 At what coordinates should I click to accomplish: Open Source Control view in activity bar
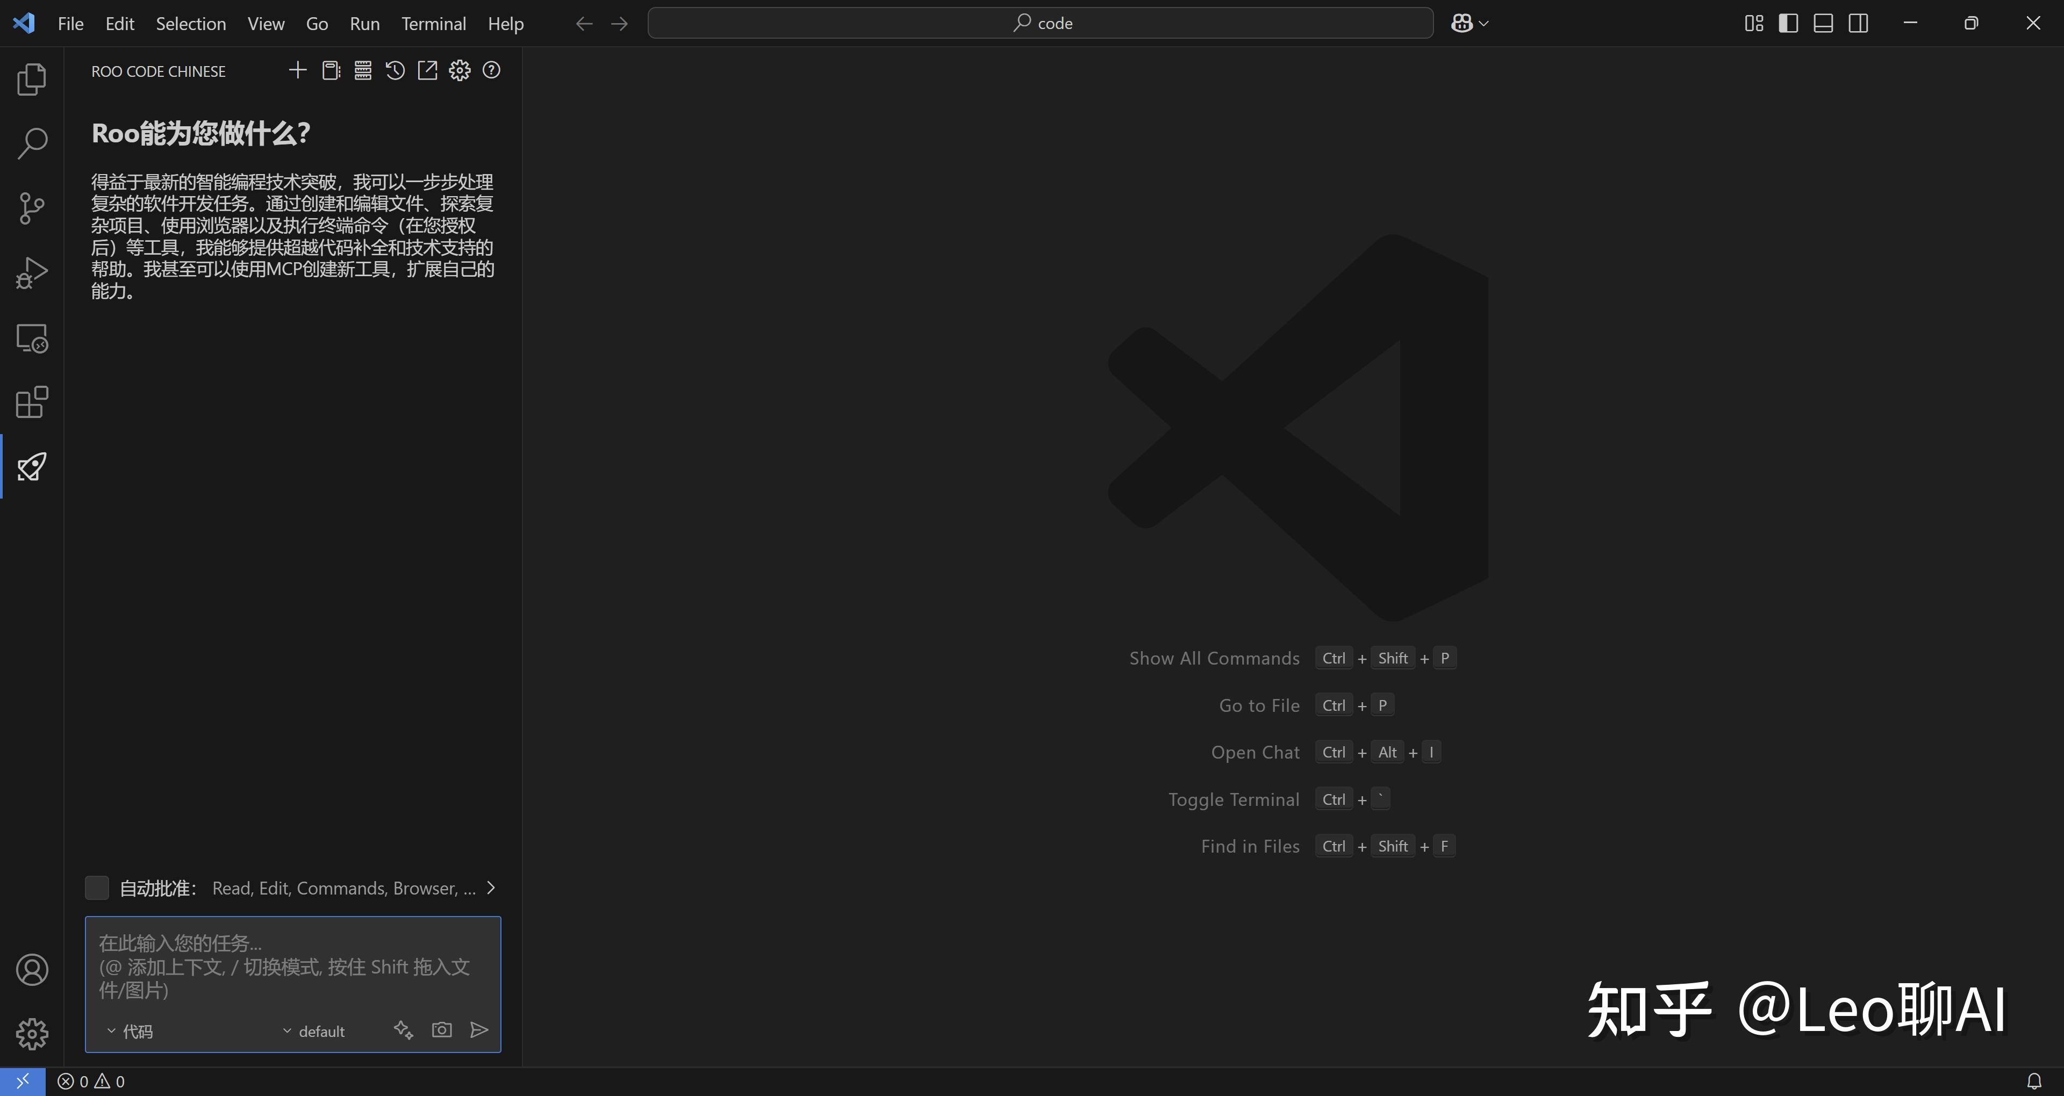[x=32, y=208]
